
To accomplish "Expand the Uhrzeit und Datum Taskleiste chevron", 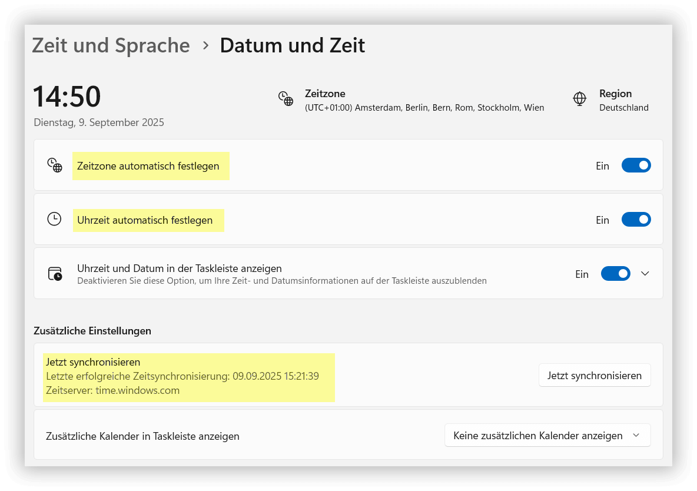I will coord(645,274).
